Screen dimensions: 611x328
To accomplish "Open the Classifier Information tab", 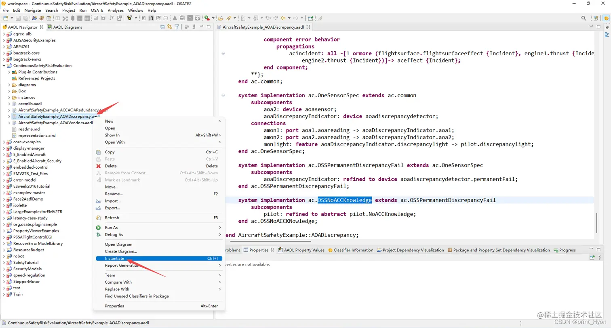I will pyautogui.click(x=351, y=250).
